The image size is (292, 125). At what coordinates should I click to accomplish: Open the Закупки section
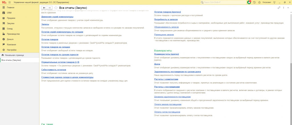[20, 23]
